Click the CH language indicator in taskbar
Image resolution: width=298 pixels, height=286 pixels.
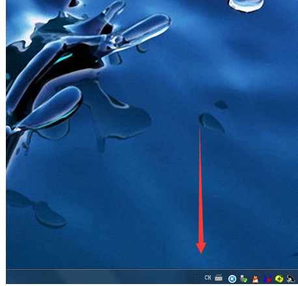(x=208, y=278)
